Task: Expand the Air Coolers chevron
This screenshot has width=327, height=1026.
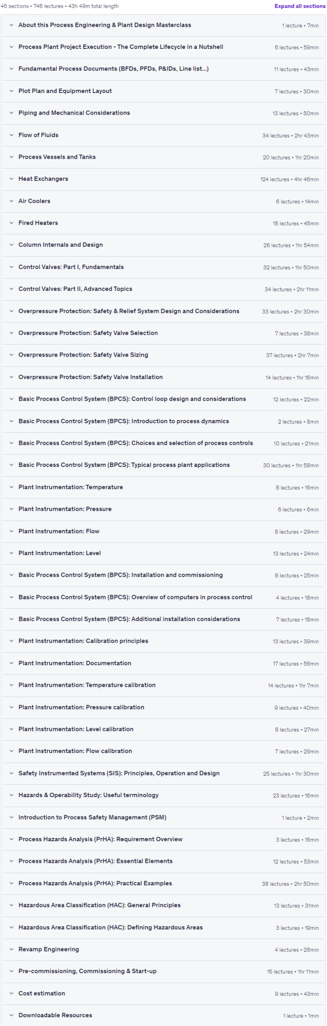Action: 11,201
